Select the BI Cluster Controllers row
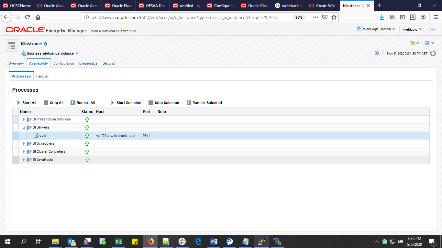442x248 pixels. (221, 152)
